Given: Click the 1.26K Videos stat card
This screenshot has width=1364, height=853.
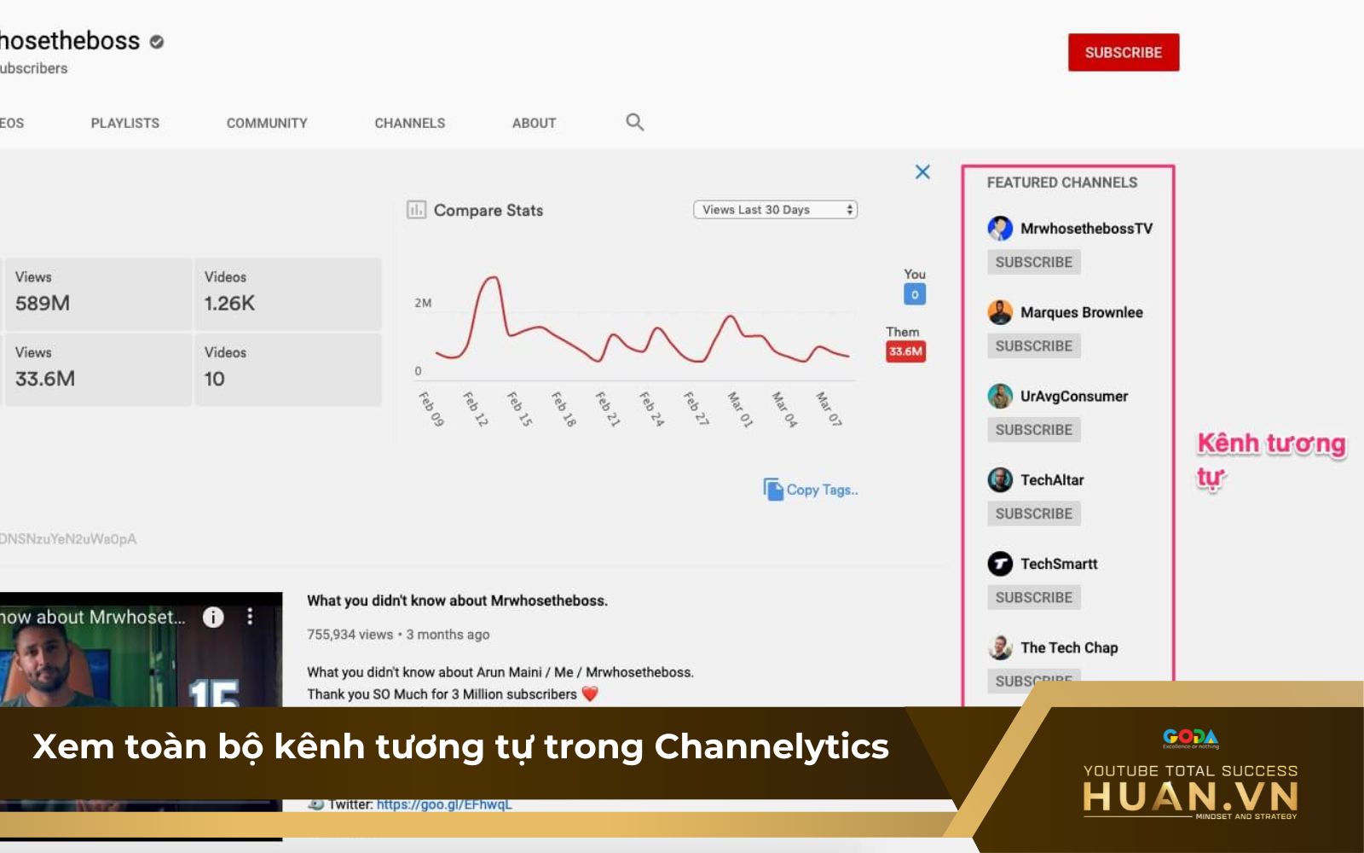Looking at the screenshot, I should click(288, 293).
